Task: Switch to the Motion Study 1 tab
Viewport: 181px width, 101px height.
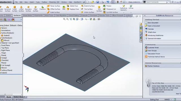Action: (x=19, y=97)
